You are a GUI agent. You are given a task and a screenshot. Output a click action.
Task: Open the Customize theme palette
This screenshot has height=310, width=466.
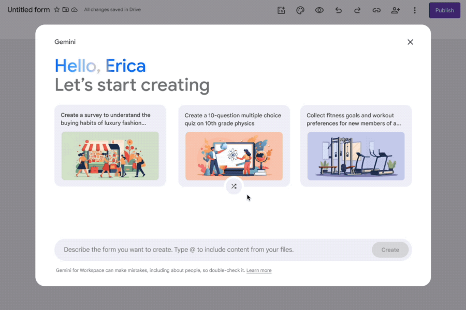300,10
